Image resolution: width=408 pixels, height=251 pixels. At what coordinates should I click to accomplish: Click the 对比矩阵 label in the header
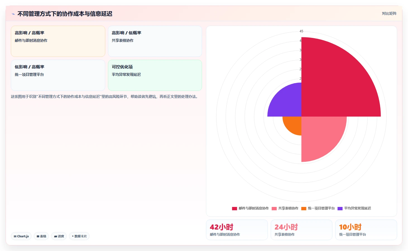[389, 13]
